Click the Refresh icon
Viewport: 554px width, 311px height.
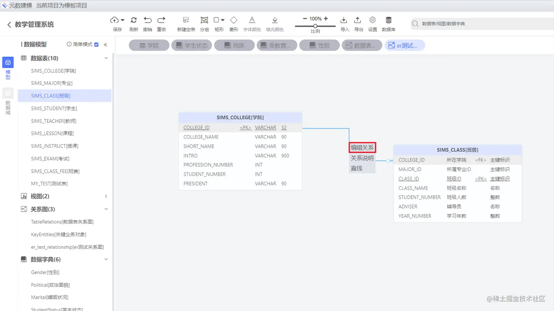pos(134,20)
